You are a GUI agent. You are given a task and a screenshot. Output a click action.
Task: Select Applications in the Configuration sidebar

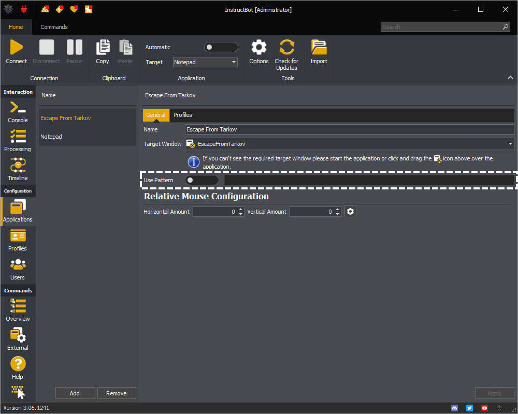coord(18,211)
